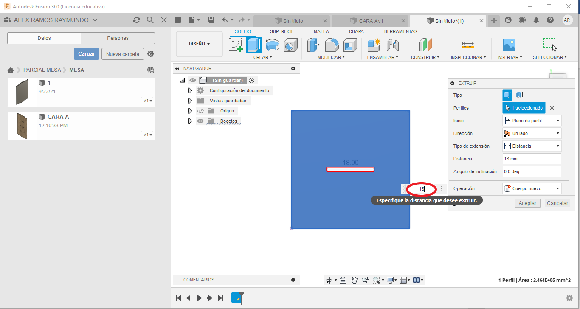Collapse the EXTRUIR dialog
This screenshot has height=309, width=580.
[x=453, y=84]
